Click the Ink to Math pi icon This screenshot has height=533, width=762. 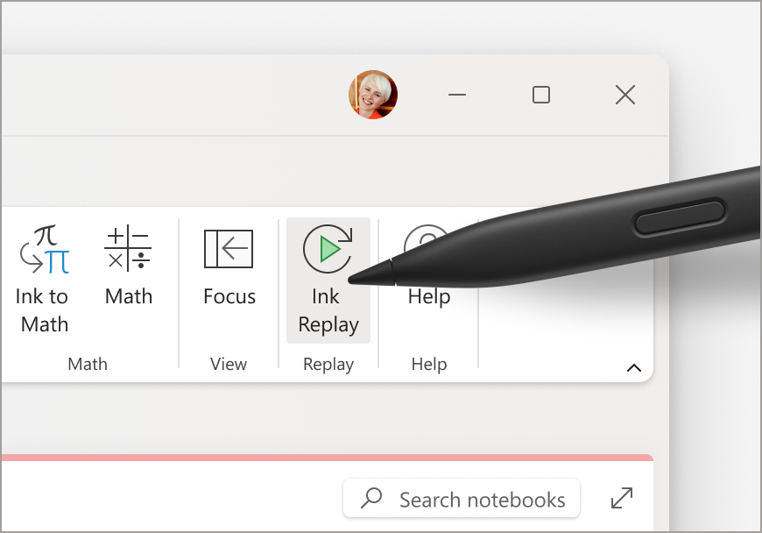(45, 249)
